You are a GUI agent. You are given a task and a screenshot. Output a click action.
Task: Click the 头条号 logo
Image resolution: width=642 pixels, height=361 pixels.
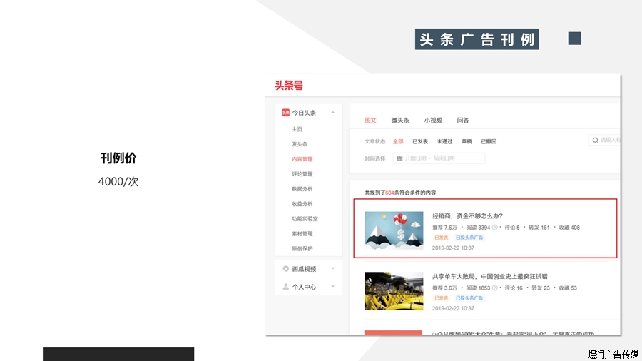[289, 85]
